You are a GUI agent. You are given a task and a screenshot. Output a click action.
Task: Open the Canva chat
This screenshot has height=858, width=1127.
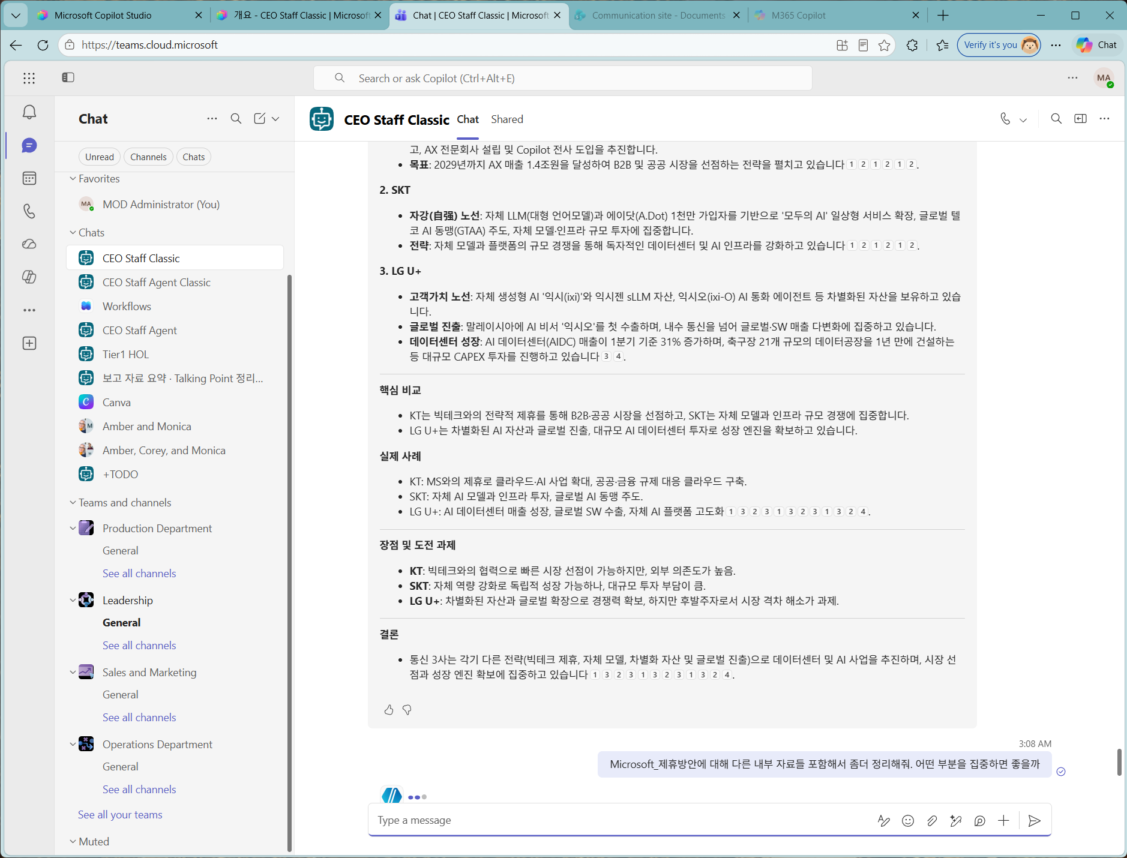pyautogui.click(x=175, y=402)
